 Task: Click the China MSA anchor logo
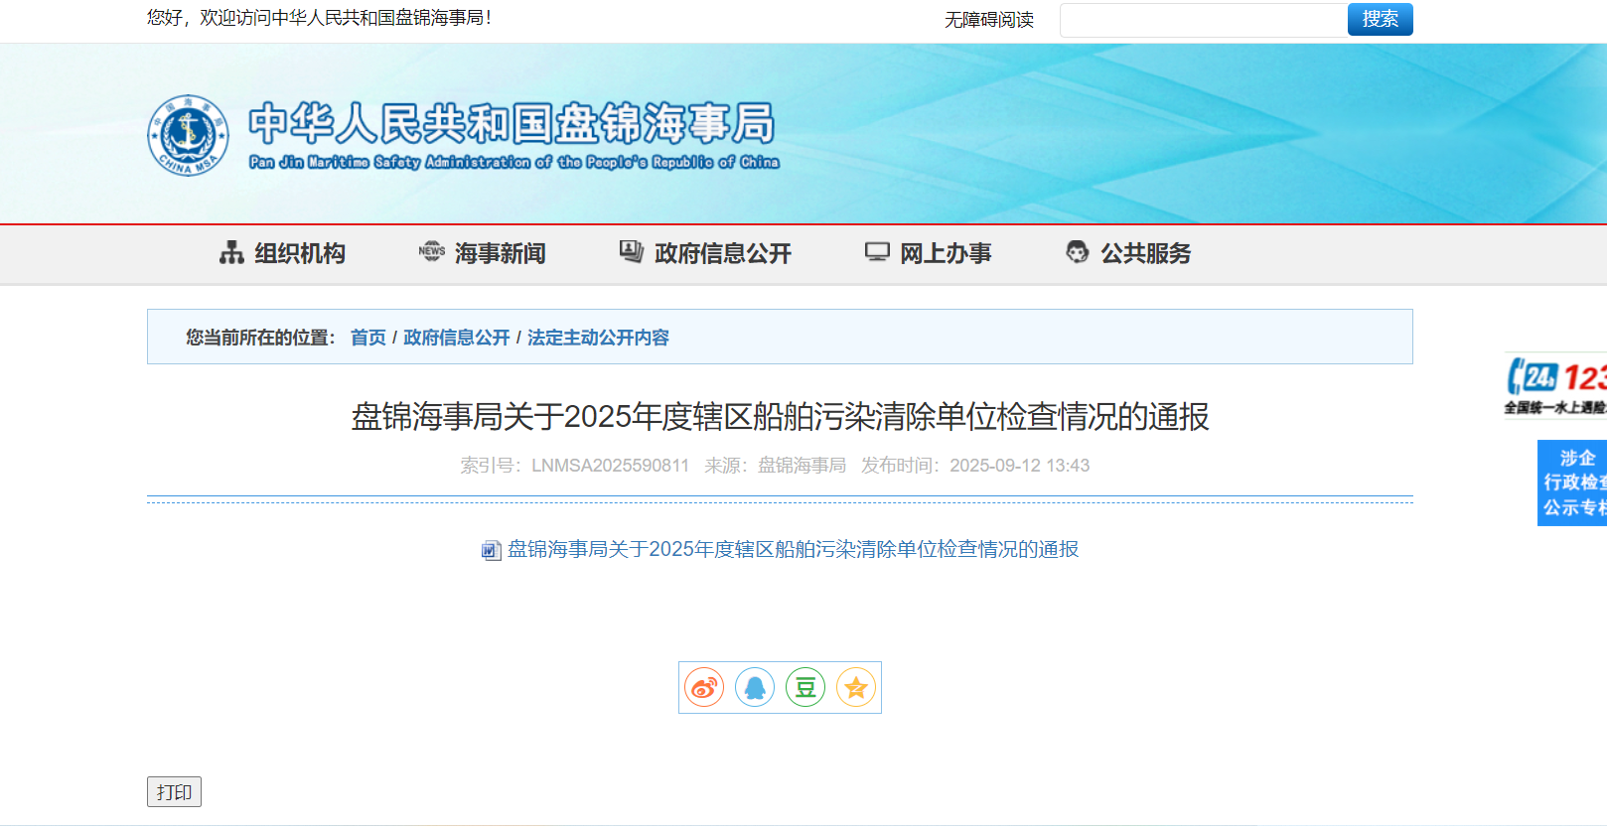pos(188,135)
